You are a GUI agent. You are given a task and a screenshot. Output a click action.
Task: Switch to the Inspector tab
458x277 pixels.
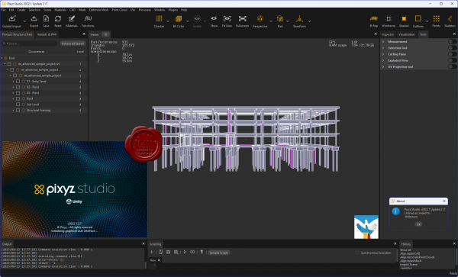point(388,34)
